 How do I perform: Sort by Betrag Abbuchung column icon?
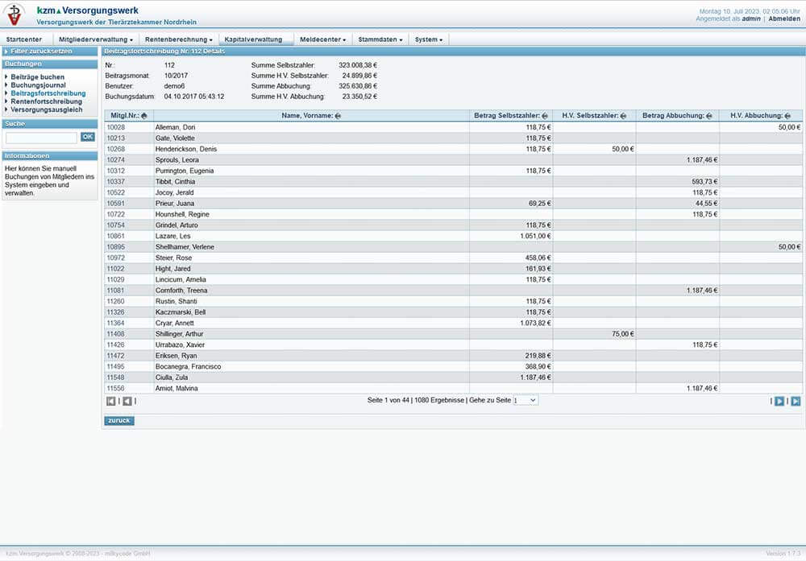tap(709, 116)
